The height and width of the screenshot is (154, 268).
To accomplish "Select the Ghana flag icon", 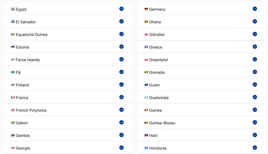I will (146, 22).
